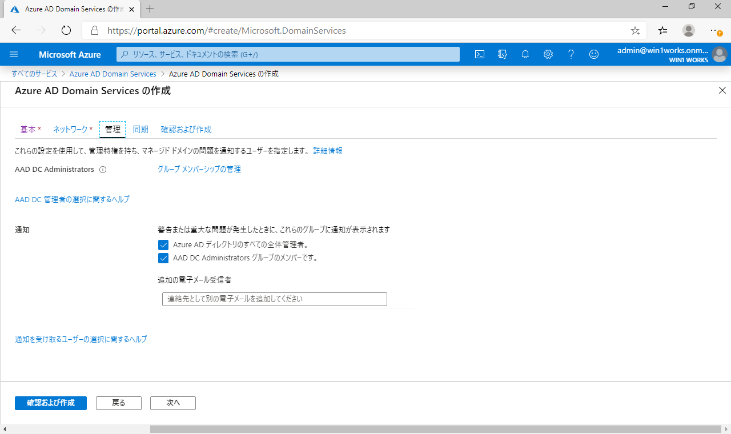View site info via the address bar lock icon

pyautogui.click(x=95, y=30)
